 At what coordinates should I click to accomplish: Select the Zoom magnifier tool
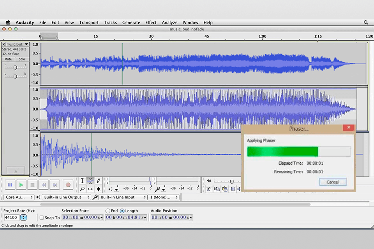coord(82,189)
